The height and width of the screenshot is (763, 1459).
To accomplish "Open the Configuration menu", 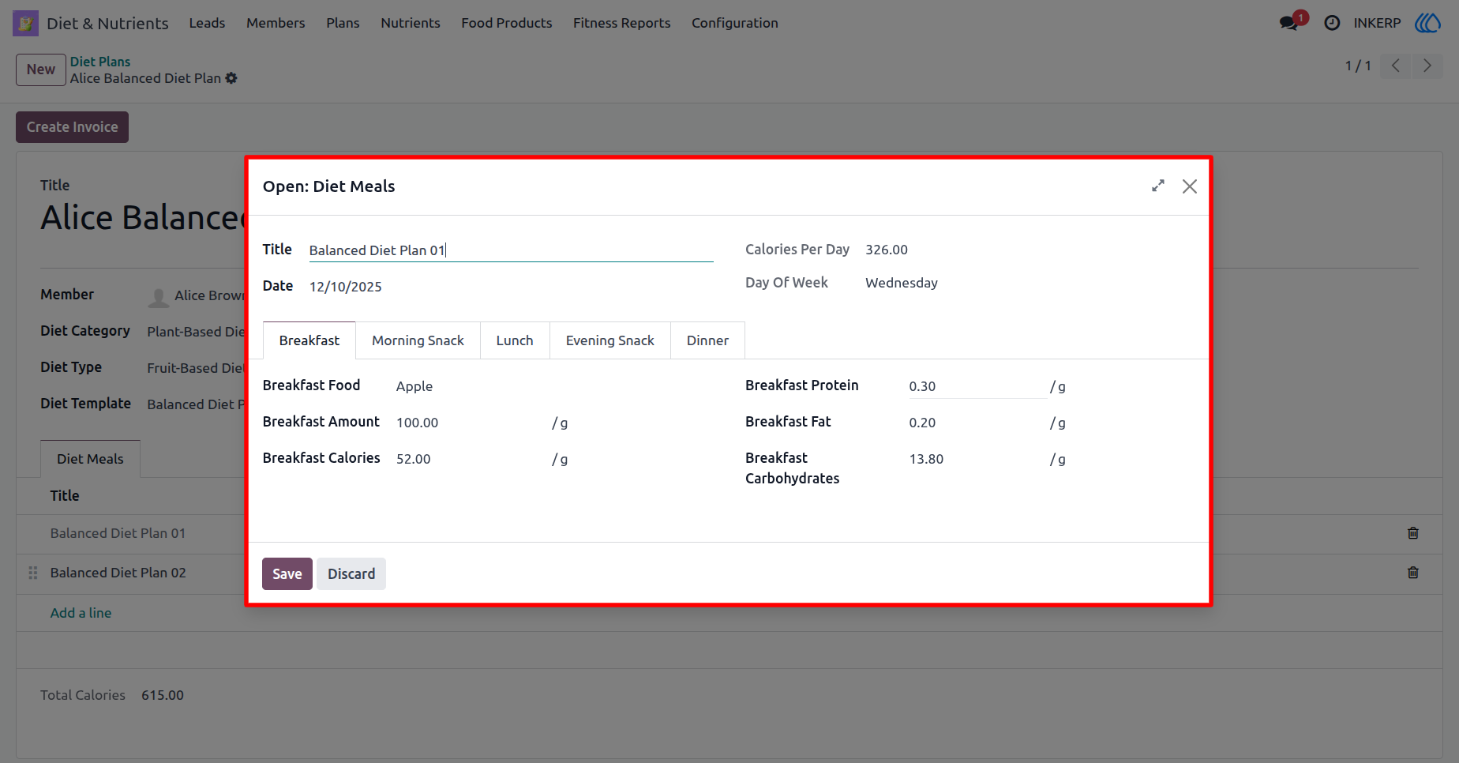I will pyautogui.click(x=734, y=23).
